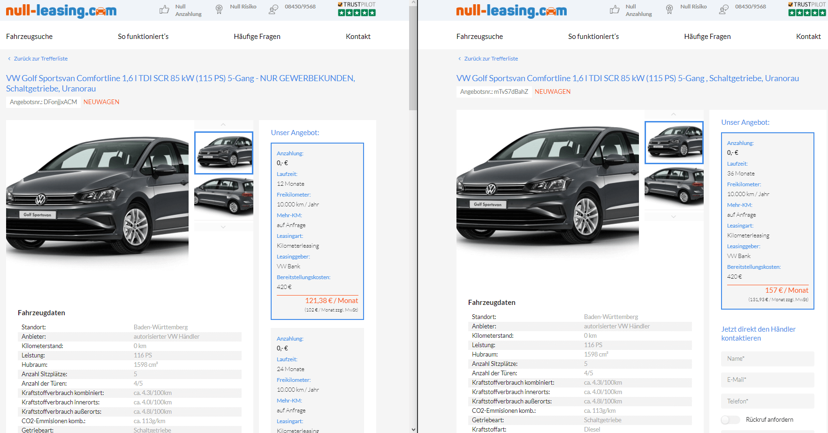Click 08450/9568 phone number in left window
This screenshot has width=828, height=433.
300,7
